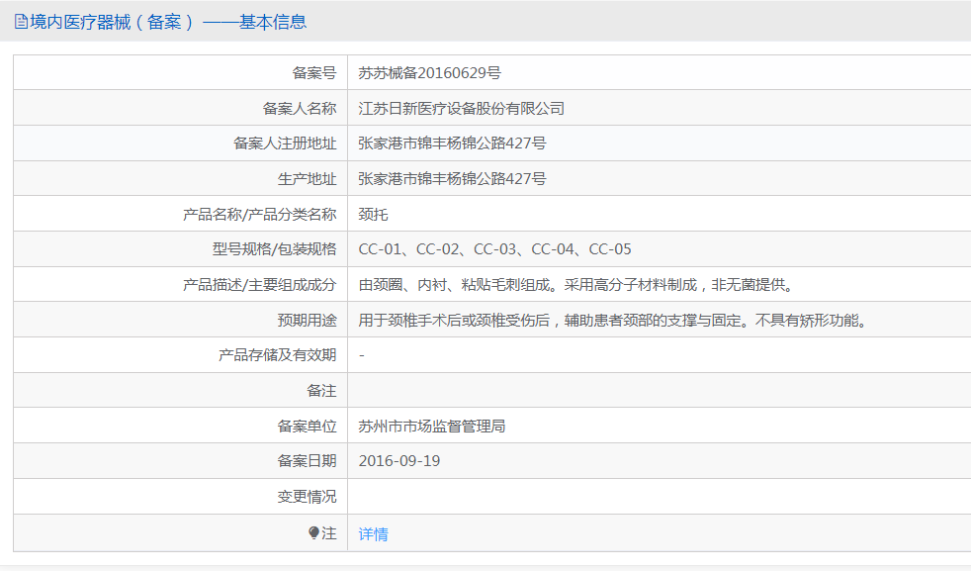Click the 备案单位 label

pos(308,427)
